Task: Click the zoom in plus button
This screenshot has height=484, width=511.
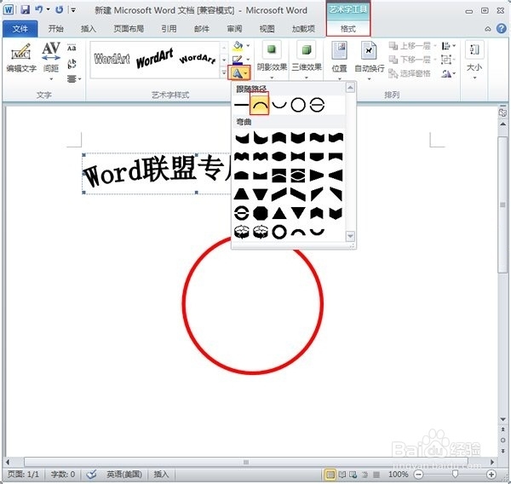Action: click(491, 475)
